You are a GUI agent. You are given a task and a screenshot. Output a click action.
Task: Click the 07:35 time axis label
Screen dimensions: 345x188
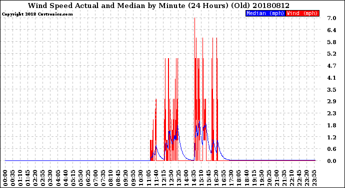coord(103,178)
